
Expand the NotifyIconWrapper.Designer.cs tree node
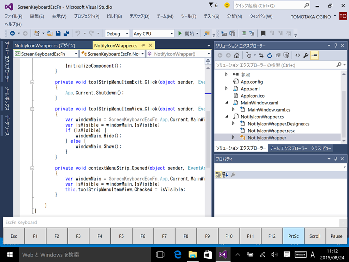click(x=233, y=123)
